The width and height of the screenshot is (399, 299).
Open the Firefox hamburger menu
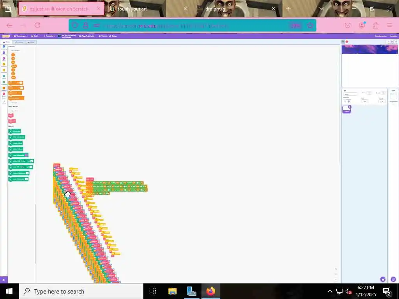(390, 25)
